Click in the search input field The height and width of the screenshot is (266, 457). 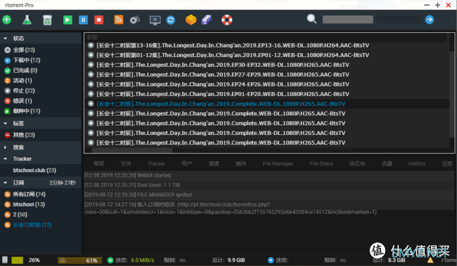(x=347, y=19)
